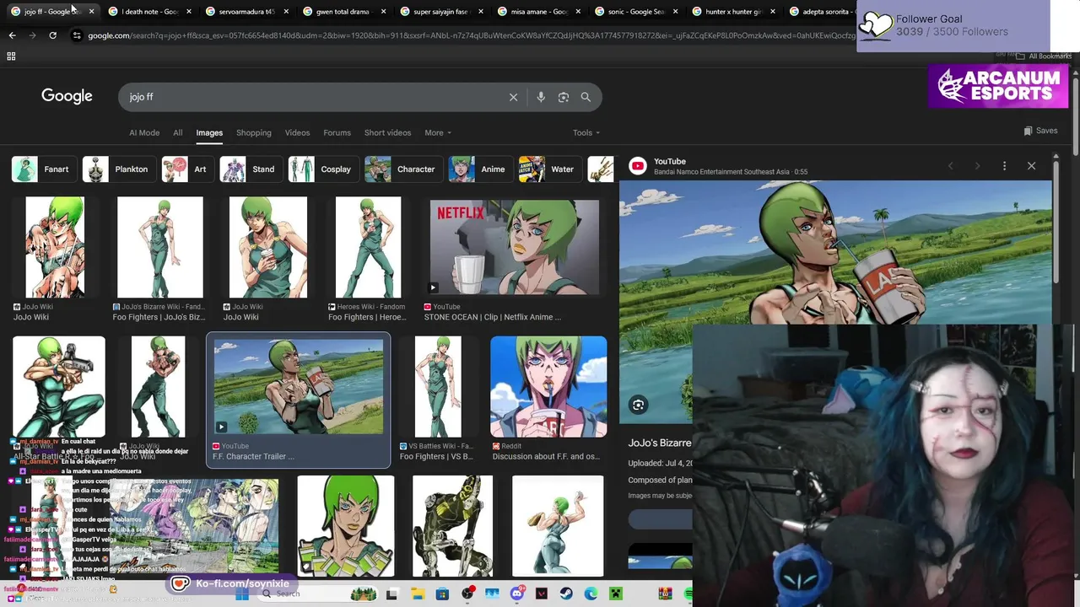
Task: Search inside image with the Lens overlay icon
Action: click(639, 406)
